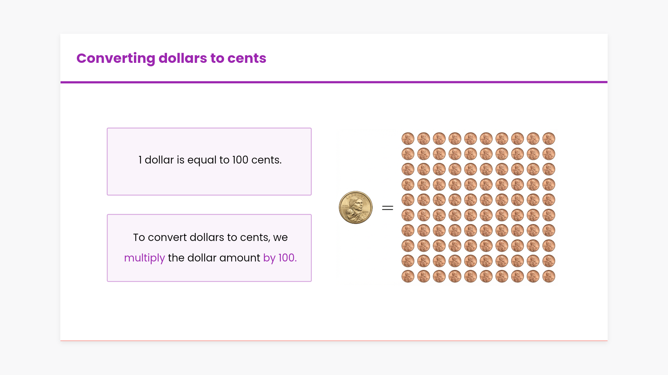This screenshot has width=668, height=375.
Task: Click the empty space below "1 dollar" sentence
Action: click(x=209, y=182)
